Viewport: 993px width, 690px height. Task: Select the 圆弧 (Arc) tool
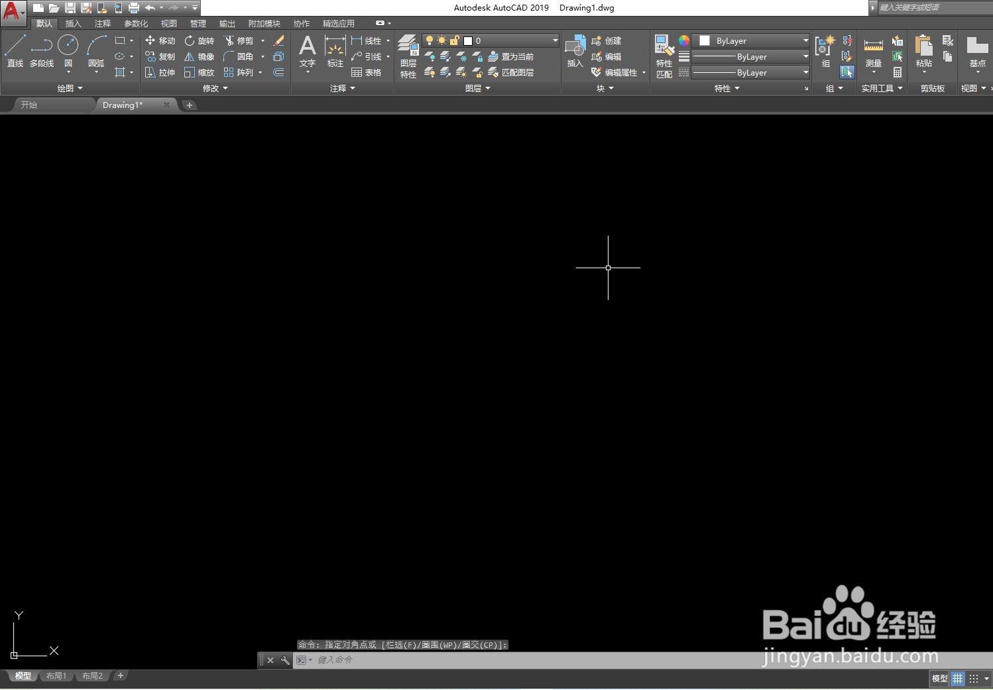click(96, 51)
